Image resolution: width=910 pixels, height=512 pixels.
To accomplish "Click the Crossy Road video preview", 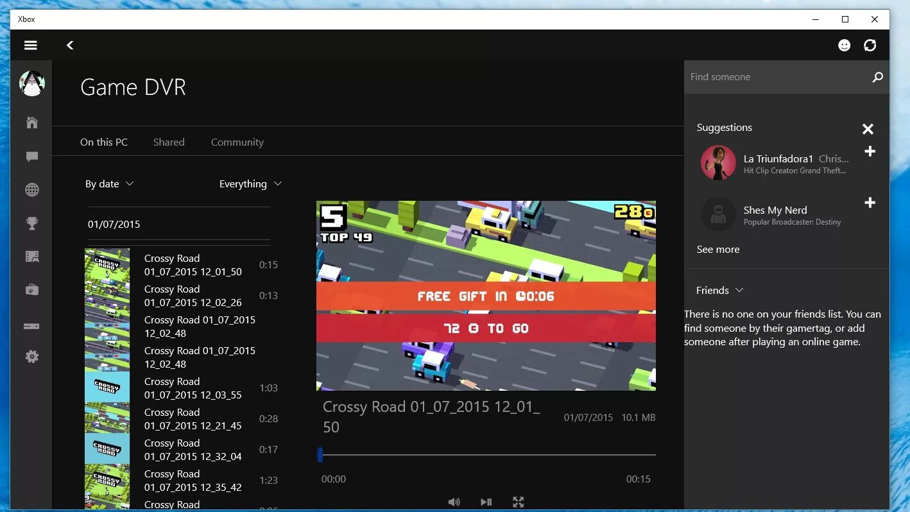I will pyautogui.click(x=486, y=296).
